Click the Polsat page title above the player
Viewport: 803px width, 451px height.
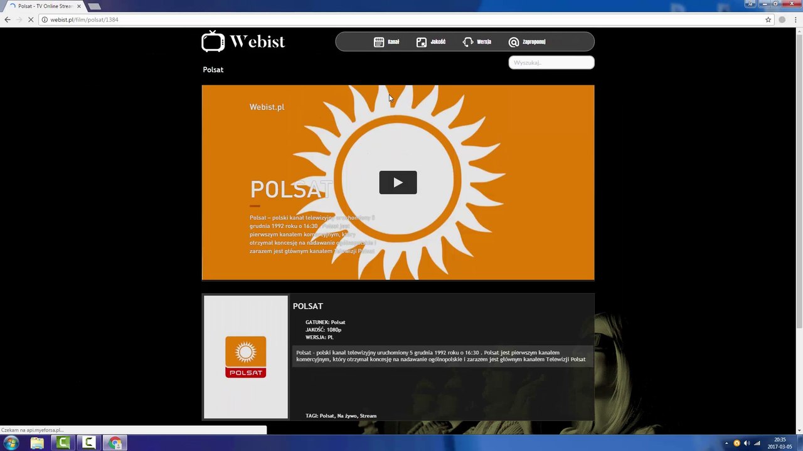(213, 70)
